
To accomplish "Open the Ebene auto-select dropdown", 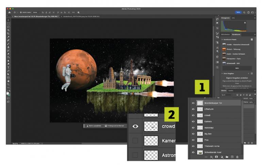I will (x=36, y=12).
